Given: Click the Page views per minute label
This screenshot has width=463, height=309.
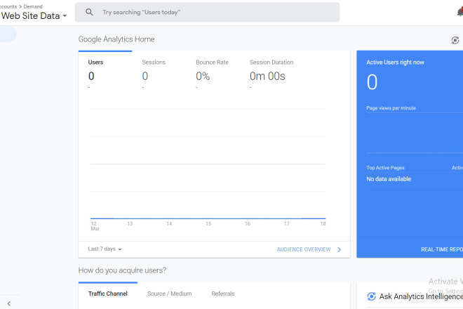Looking at the screenshot, I should 391,108.
